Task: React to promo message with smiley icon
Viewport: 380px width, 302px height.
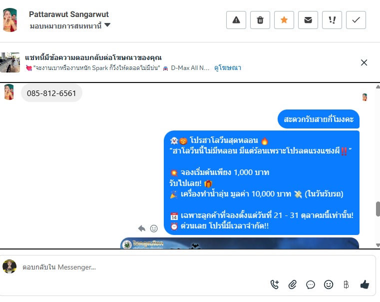Action: click(154, 228)
